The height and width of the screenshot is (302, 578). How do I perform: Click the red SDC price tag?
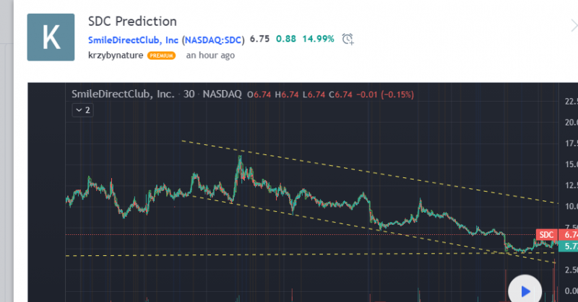coord(546,235)
